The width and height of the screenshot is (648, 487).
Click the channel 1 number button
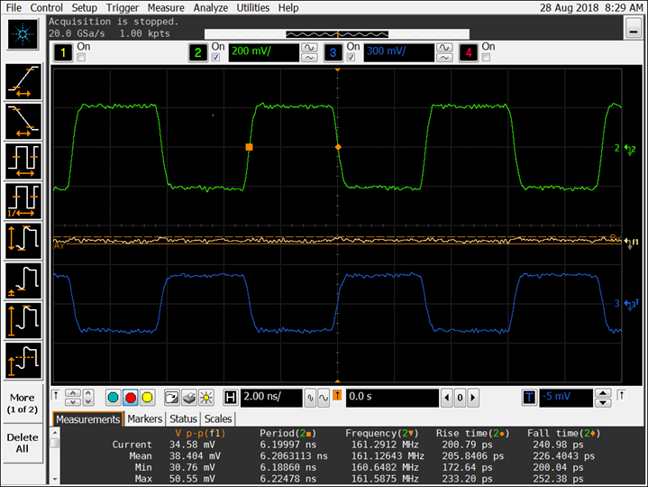[63, 52]
